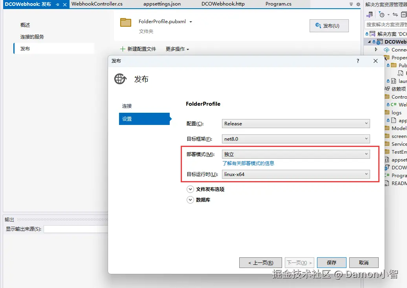Select the Services folder in Solution Explorer
Image resolution: width=407 pixels, height=288 pixels.
point(396,144)
